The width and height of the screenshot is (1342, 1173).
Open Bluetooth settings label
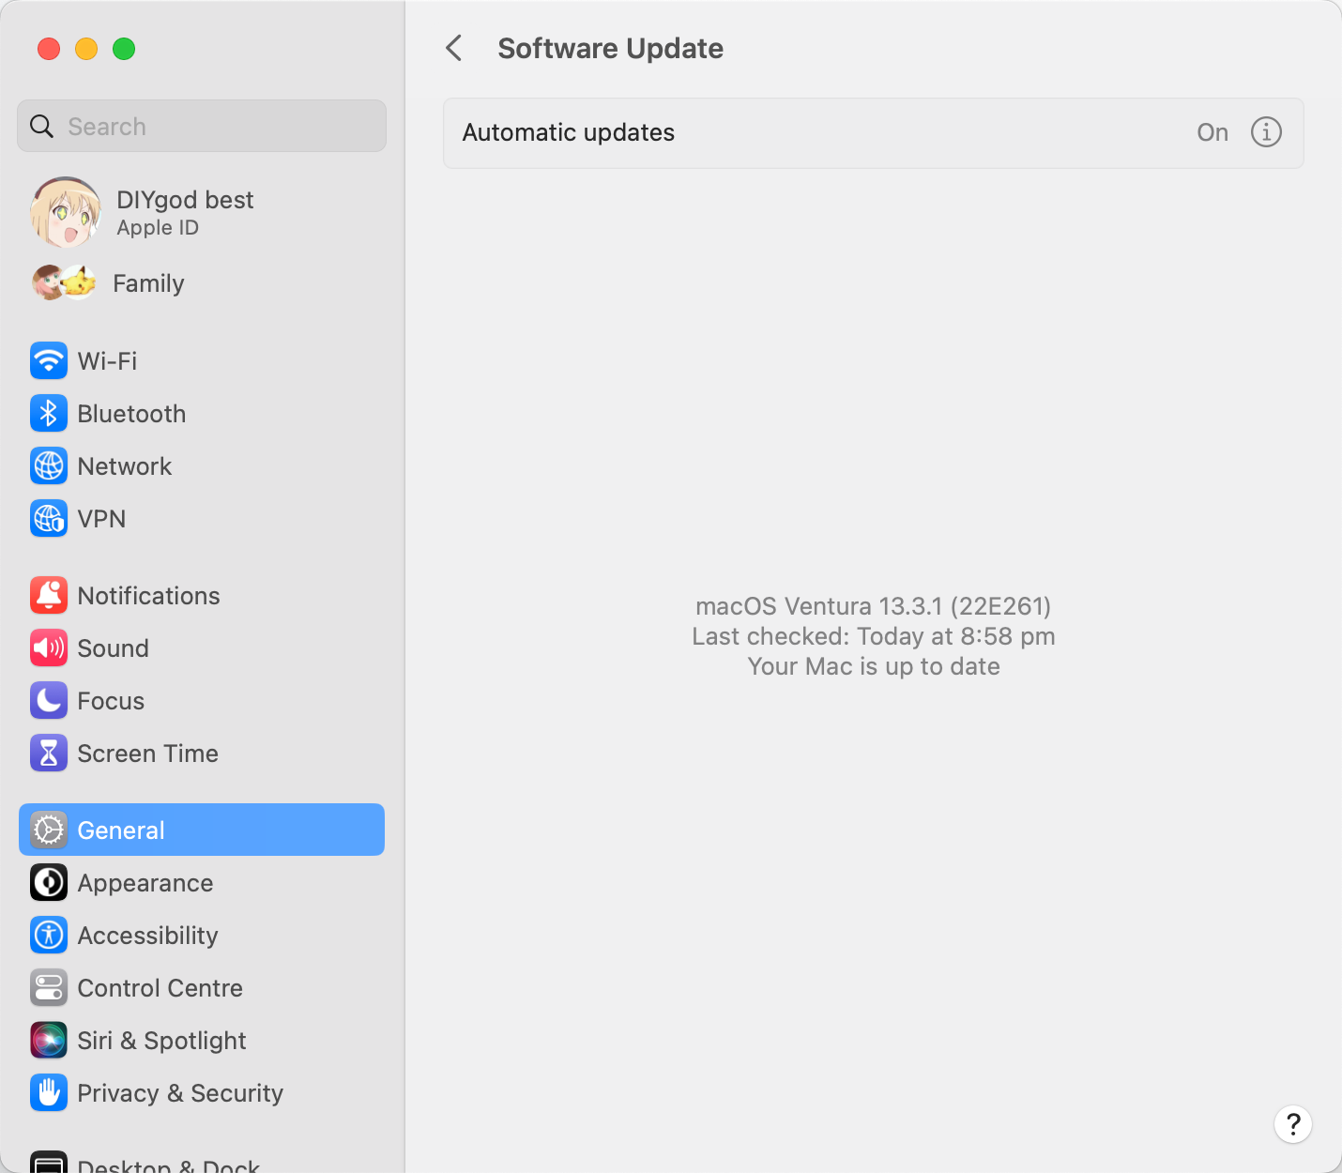pos(131,414)
